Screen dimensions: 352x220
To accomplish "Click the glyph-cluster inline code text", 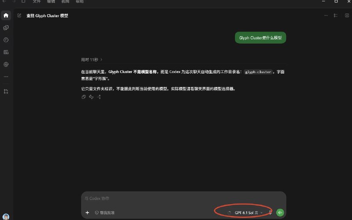I will pyautogui.click(x=258, y=72).
